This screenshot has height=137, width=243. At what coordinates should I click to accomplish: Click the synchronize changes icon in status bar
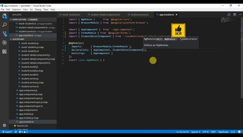click(16, 132)
